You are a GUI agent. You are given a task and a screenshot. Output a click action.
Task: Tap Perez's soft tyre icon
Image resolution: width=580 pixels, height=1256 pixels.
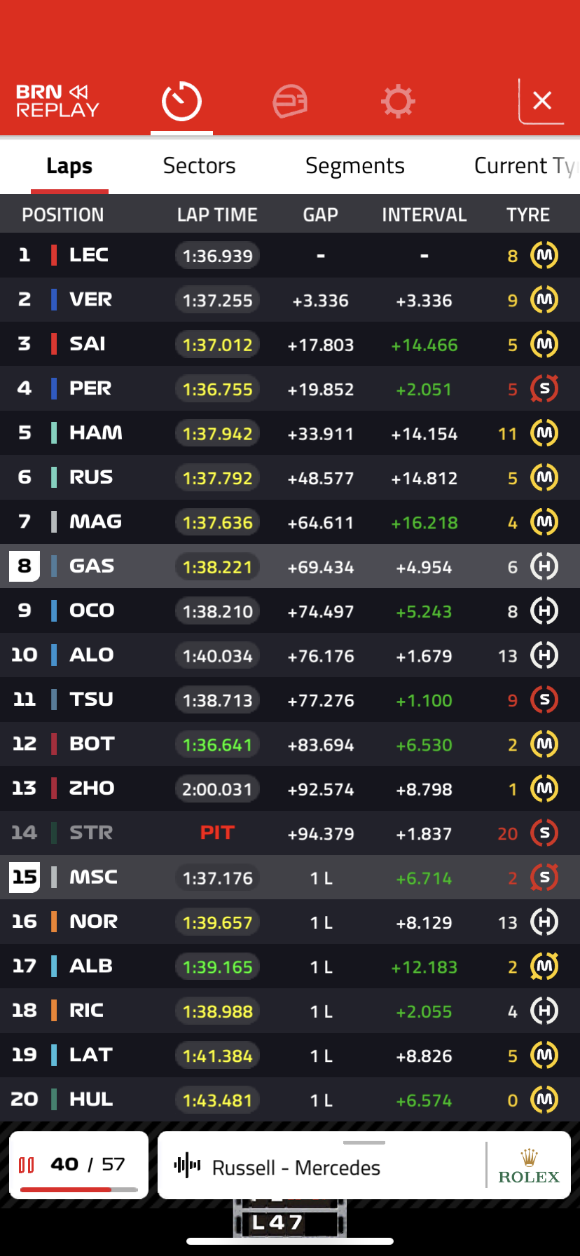click(544, 388)
